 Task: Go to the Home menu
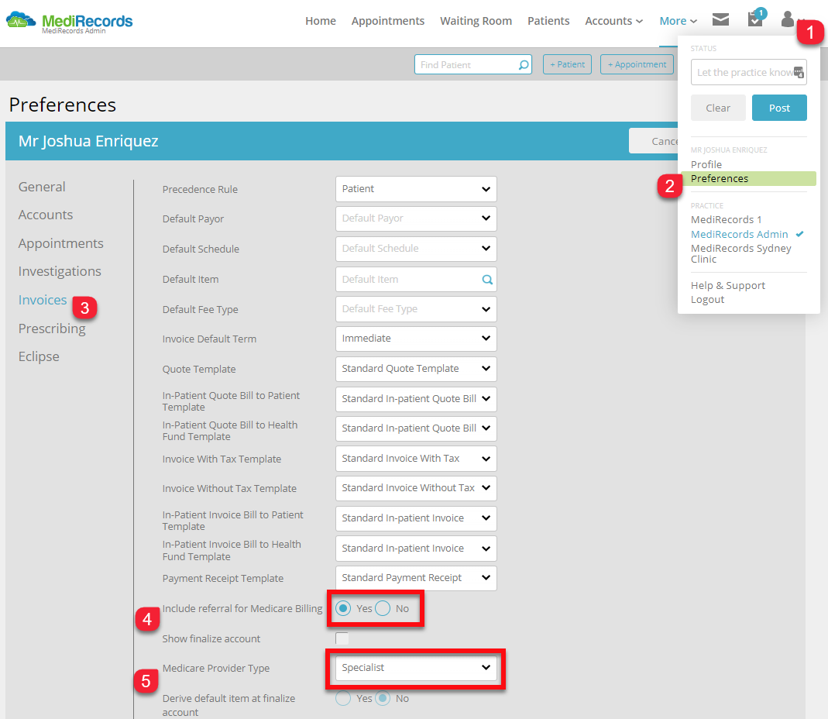click(x=321, y=21)
